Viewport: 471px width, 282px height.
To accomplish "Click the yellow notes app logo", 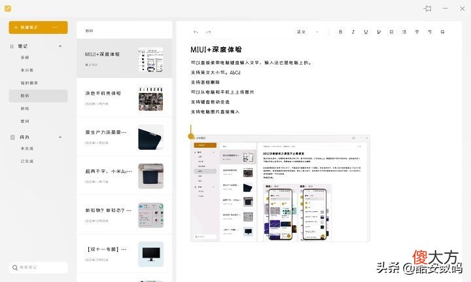I will click(x=8, y=9).
